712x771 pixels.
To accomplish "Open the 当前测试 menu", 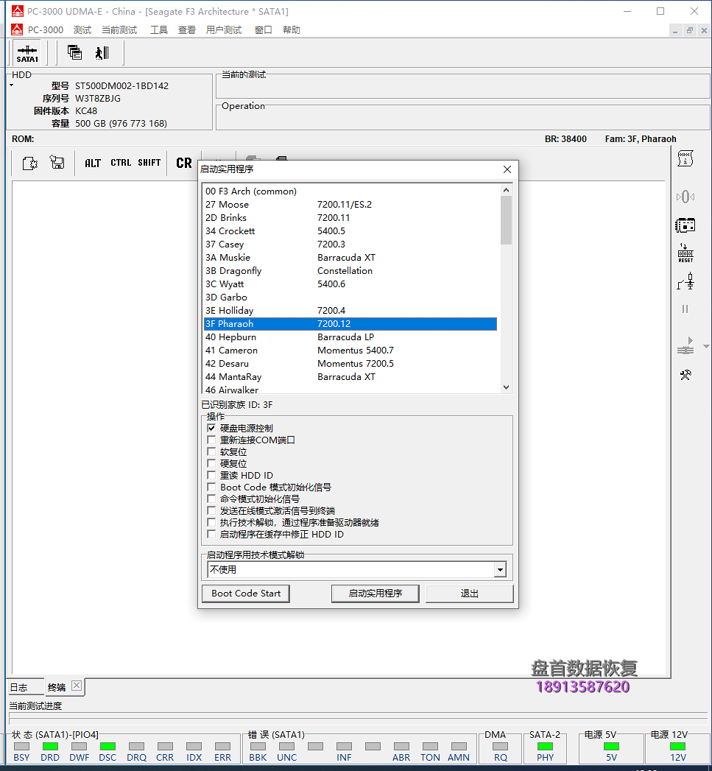I will coord(119,30).
